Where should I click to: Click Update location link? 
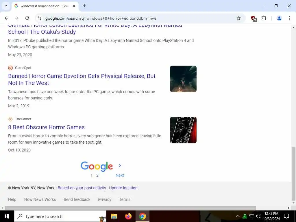click(123, 188)
